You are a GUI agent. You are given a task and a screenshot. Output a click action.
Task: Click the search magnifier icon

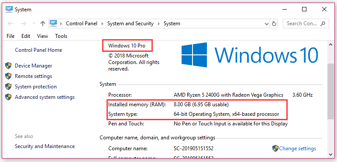click(x=323, y=24)
